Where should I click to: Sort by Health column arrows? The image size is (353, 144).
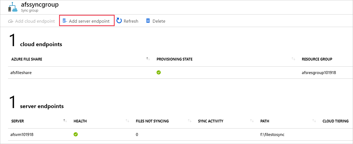[x=127, y=121]
